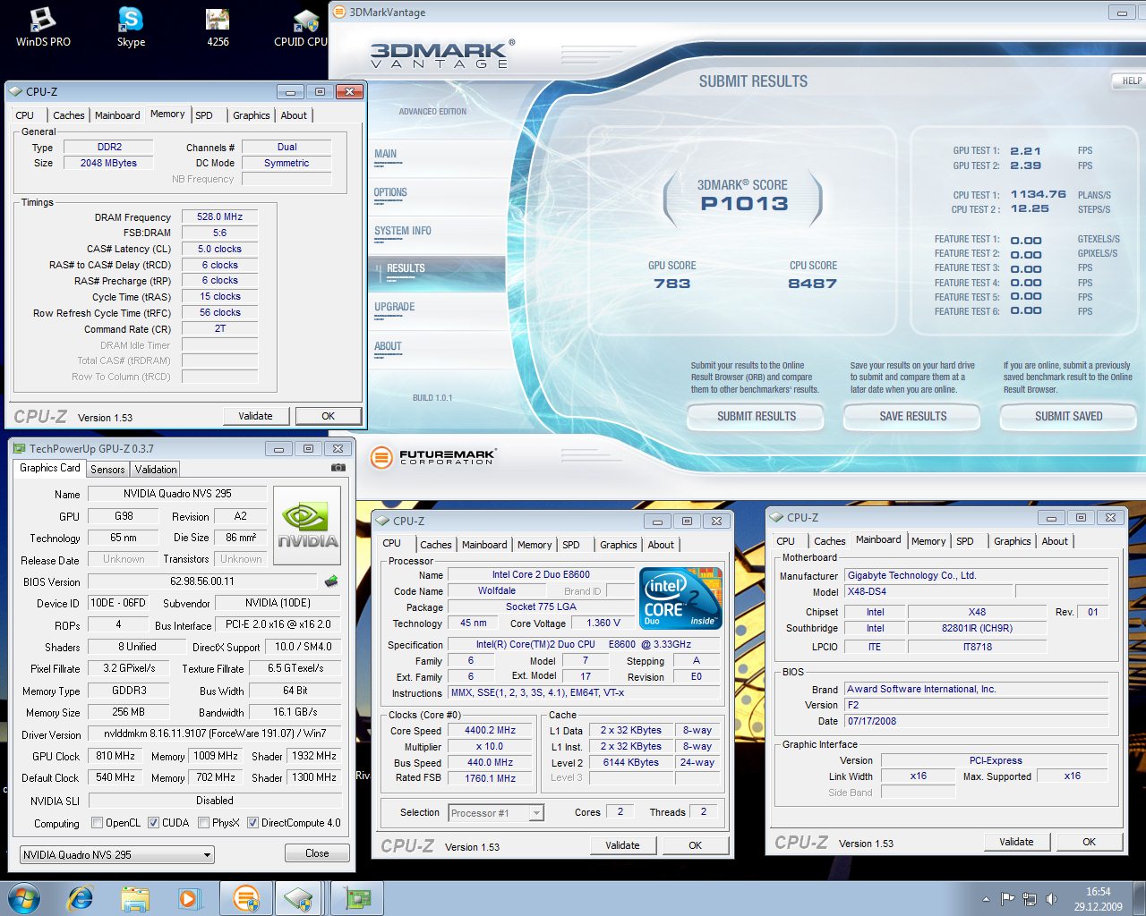Click the Intel Core 2 Duo E8600 name field
1146x916 pixels.
[541, 574]
